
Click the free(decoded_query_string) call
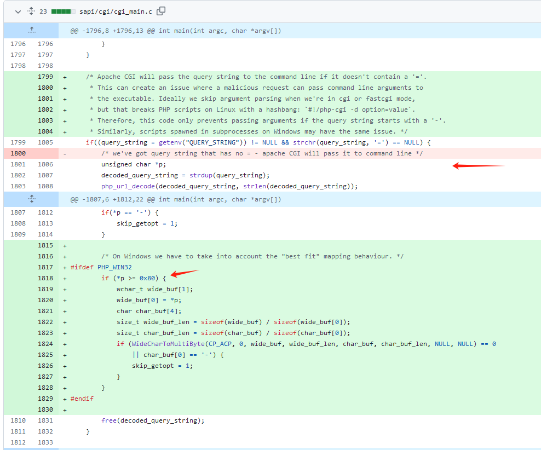click(x=153, y=420)
